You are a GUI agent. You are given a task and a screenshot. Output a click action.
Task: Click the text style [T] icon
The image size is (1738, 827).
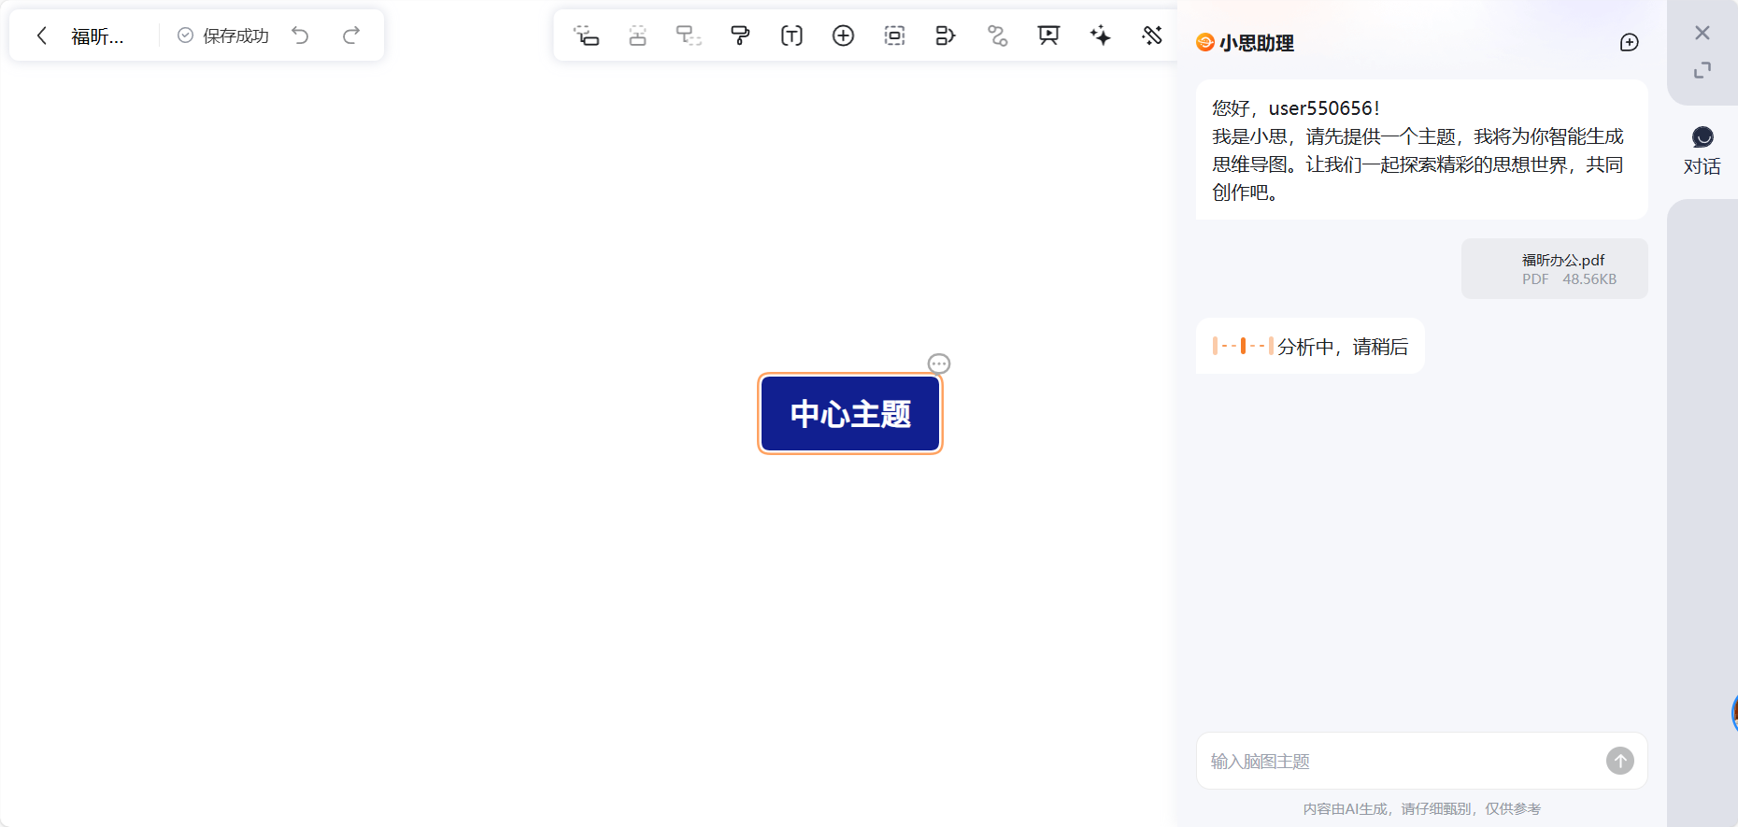791,36
